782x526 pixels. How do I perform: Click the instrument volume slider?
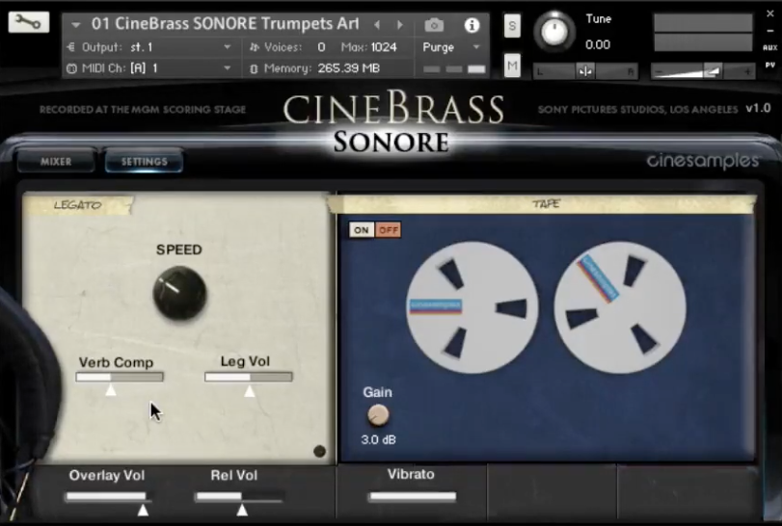[x=702, y=71]
